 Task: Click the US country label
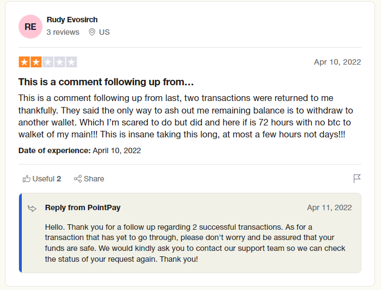click(x=105, y=32)
